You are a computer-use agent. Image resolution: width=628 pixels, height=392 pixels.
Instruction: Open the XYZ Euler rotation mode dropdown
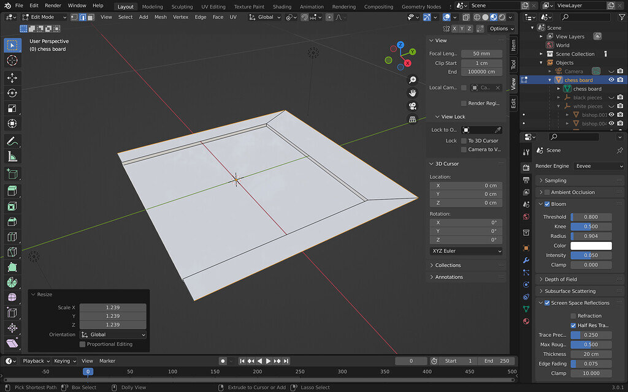point(466,251)
